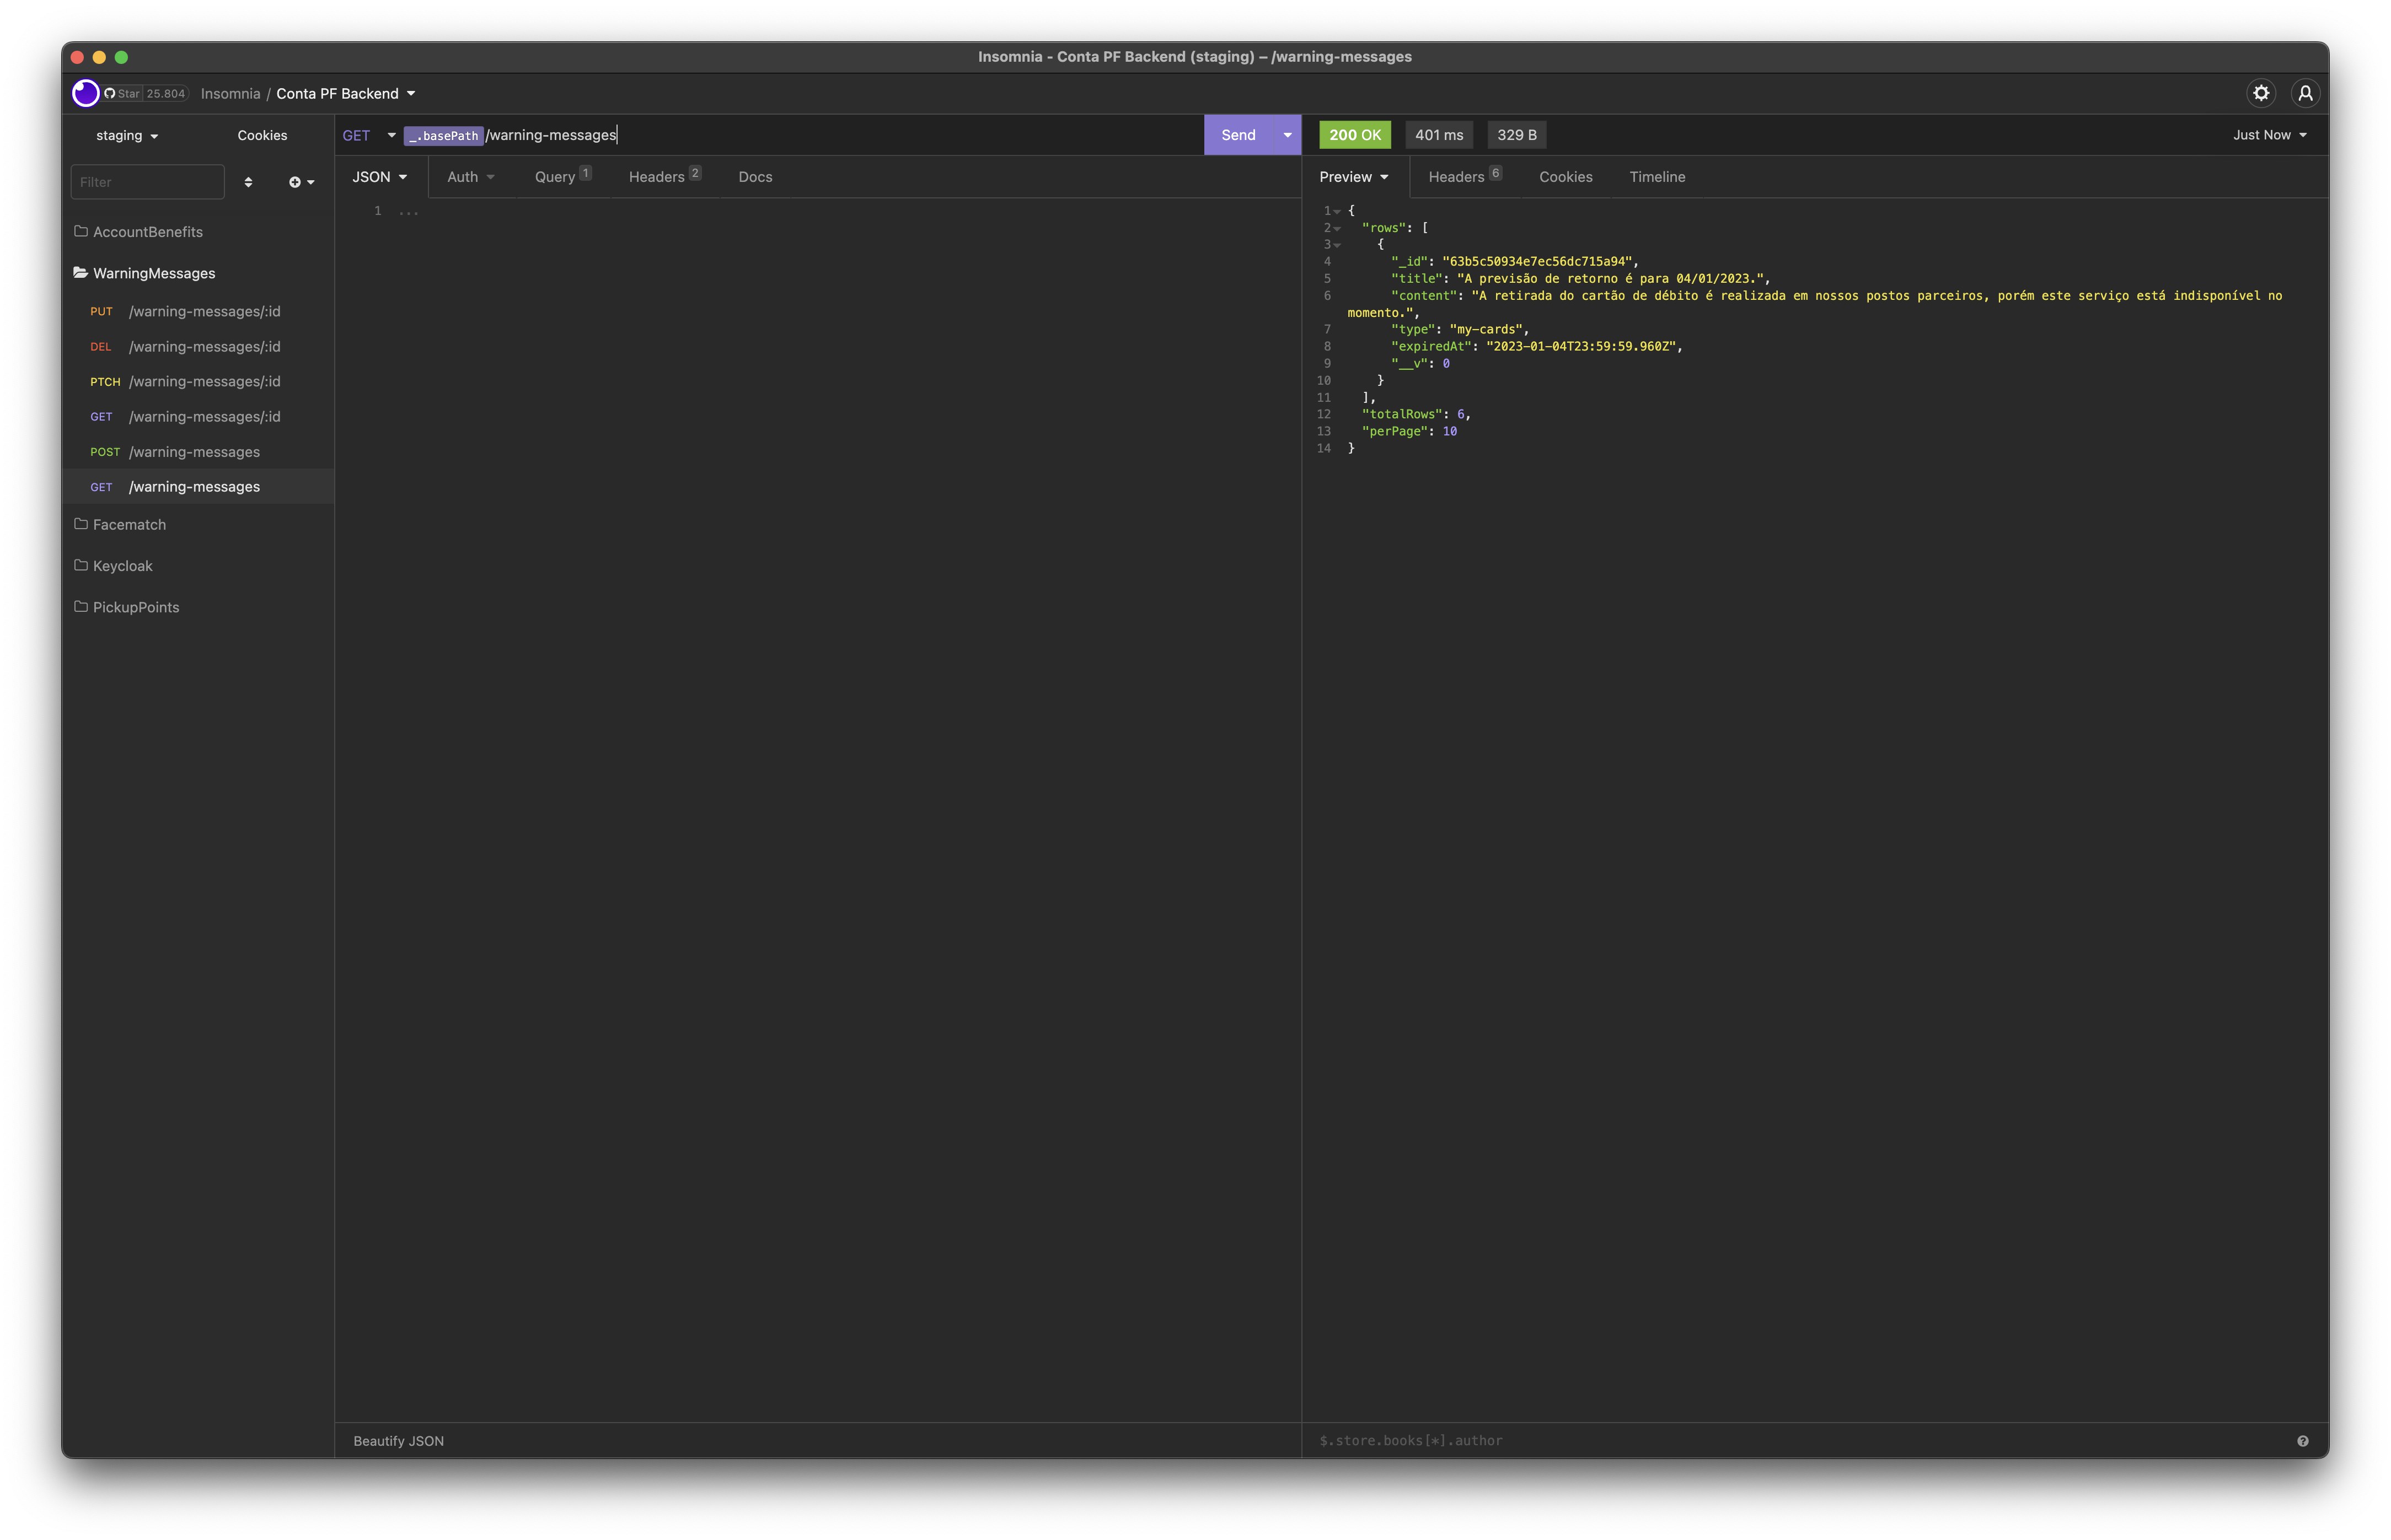Viewport: 2391px width, 1540px height.
Task: Click the open WarningMessages folder icon
Action: coord(81,273)
